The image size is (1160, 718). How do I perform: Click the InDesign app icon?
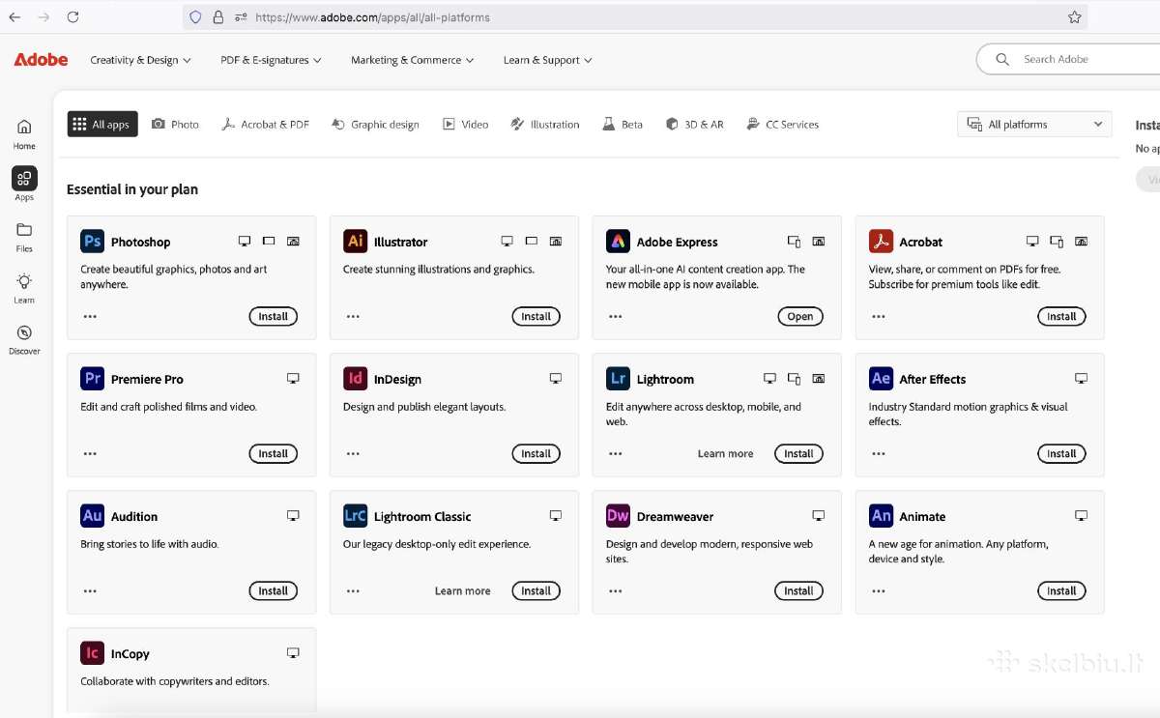[x=355, y=379]
